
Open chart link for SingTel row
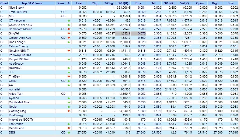[x=1, y=33]
